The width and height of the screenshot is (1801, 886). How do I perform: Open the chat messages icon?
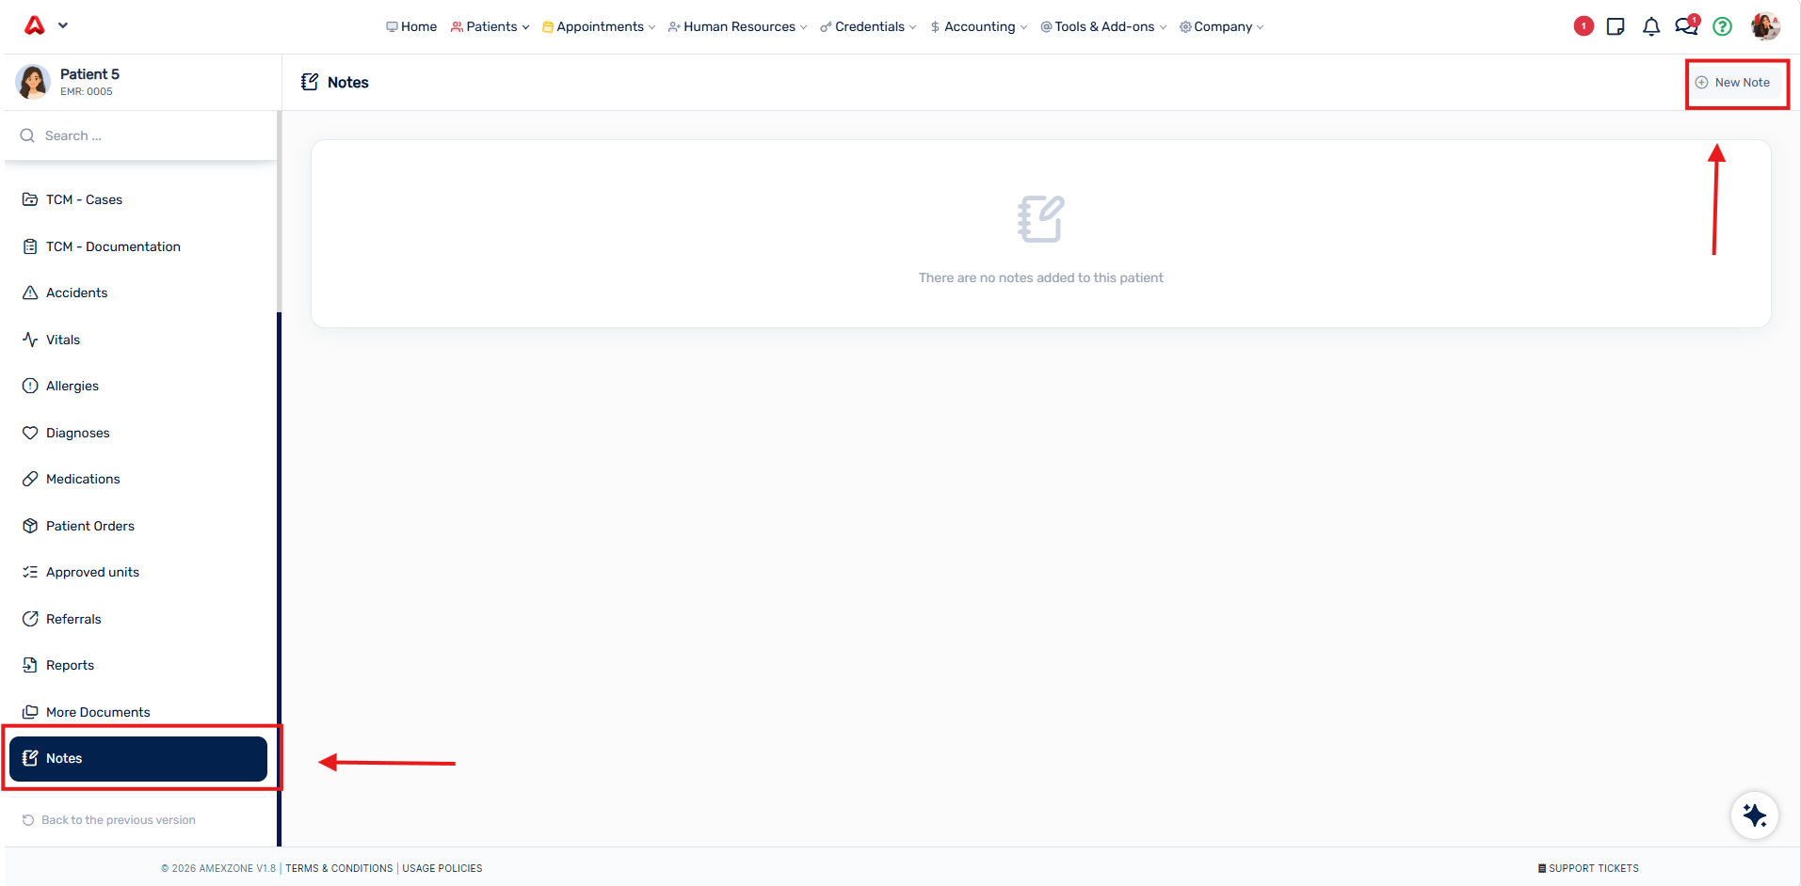(1686, 26)
